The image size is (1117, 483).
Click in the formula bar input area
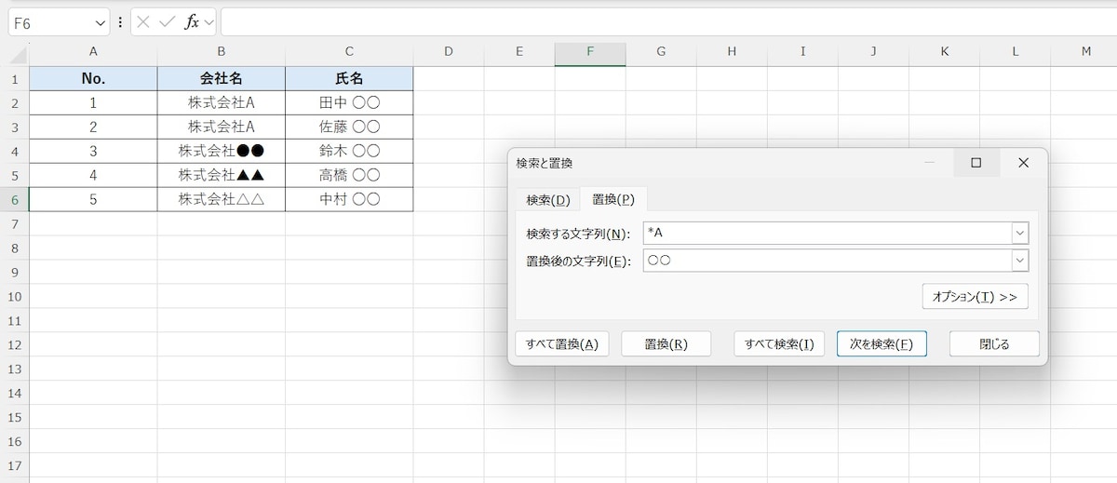coord(668,22)
